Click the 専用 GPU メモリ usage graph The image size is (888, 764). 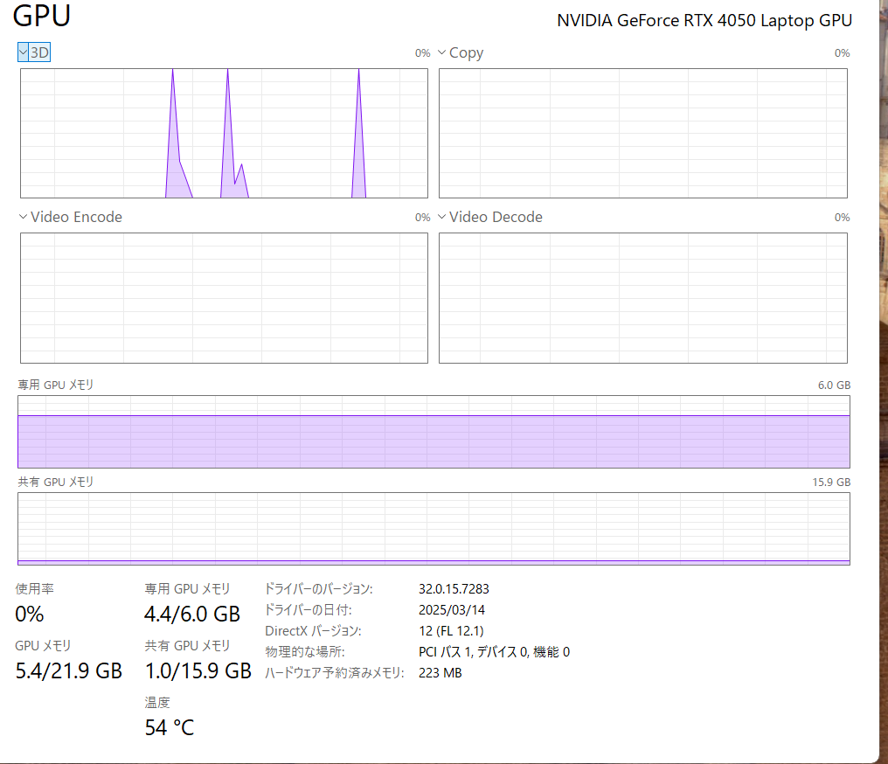point(434,432)
